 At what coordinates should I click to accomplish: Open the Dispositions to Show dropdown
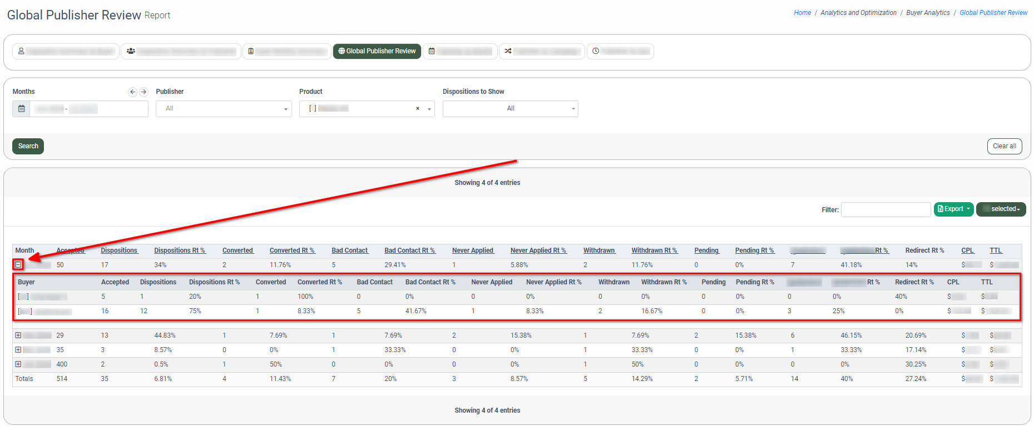pos(510,109)
